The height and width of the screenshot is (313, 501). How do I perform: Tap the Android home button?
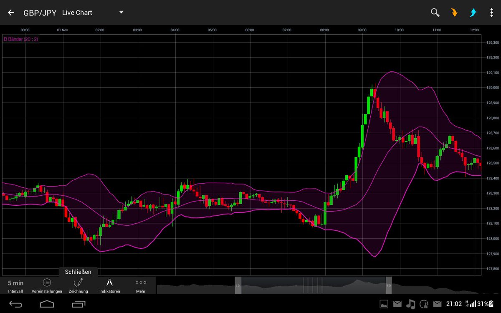pyautogui.click(x=47, y=304)
